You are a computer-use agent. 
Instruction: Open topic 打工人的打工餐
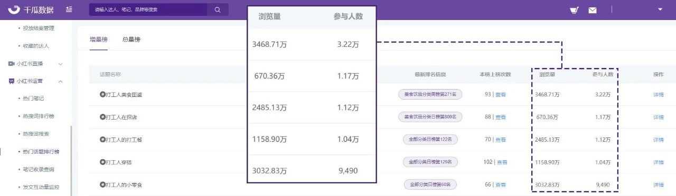pos(124,140)
